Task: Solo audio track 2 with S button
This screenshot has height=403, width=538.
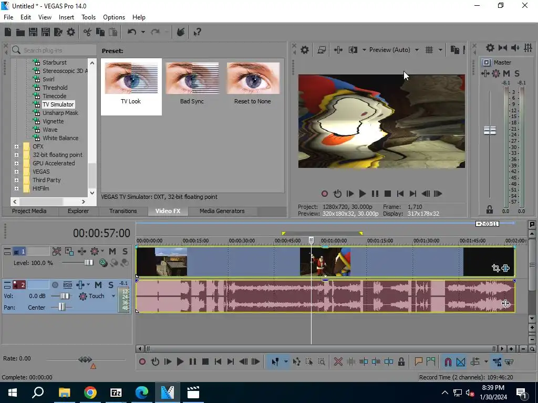Action: [110, 285]
